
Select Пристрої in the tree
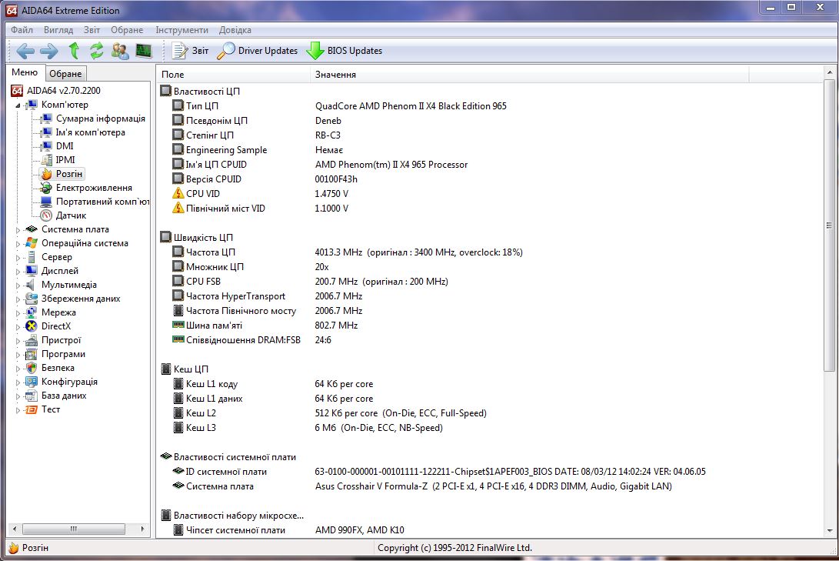pos(54,340)
